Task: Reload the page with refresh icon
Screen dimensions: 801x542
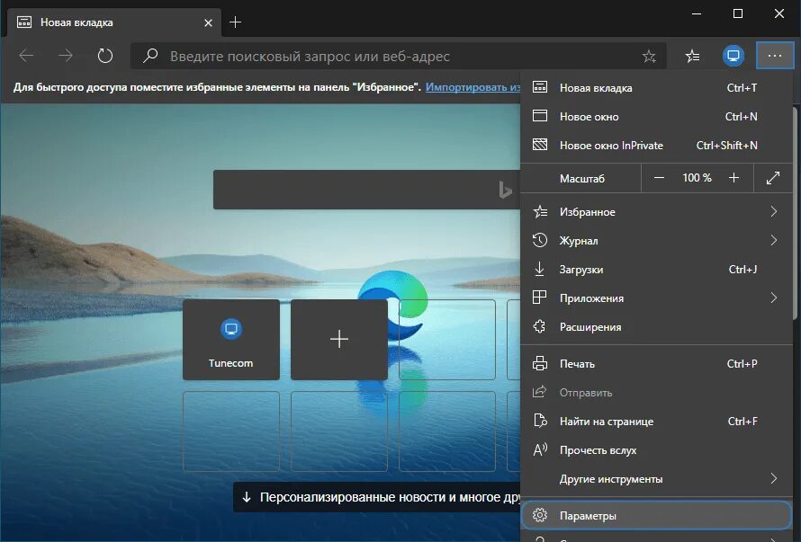Action: [104, 56]
